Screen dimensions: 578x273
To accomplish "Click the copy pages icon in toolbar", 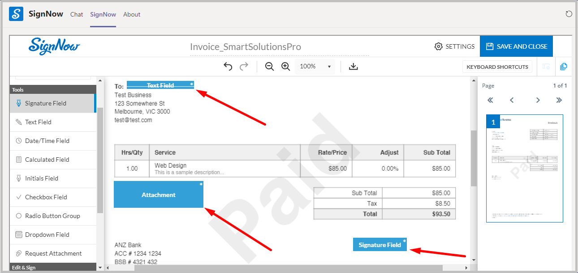I will tap(564, 67).
